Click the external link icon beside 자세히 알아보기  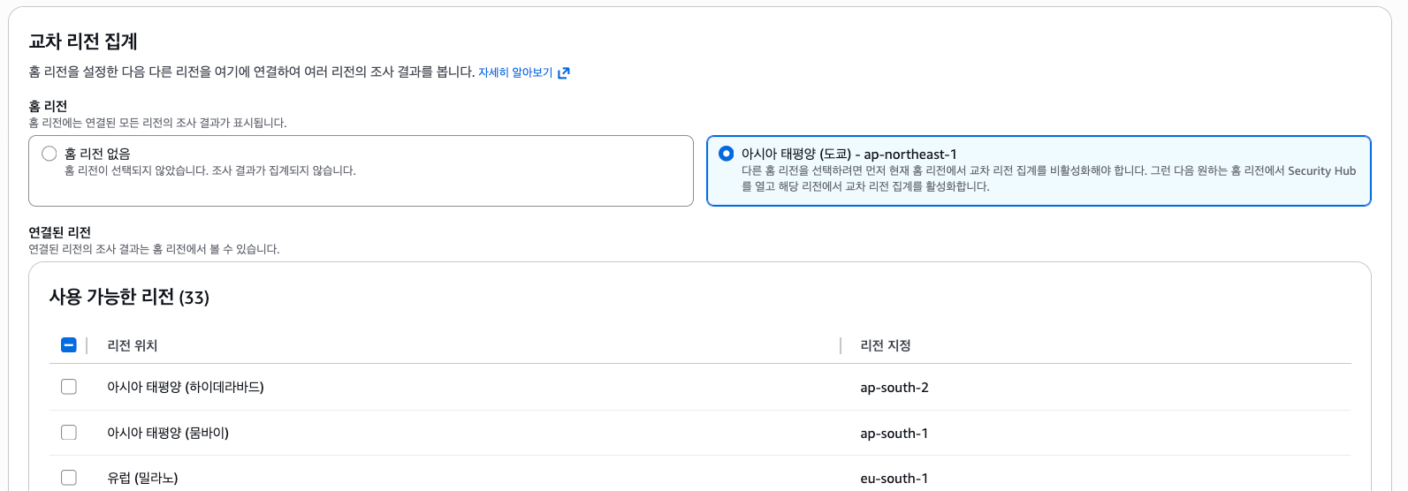click(564, 72)
